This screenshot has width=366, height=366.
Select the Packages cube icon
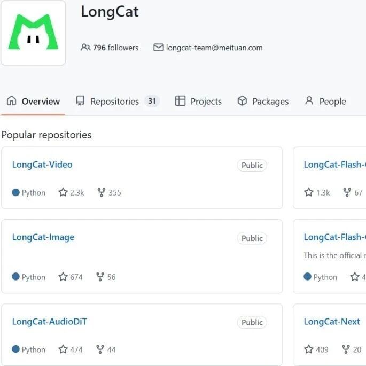coord(242,101)
